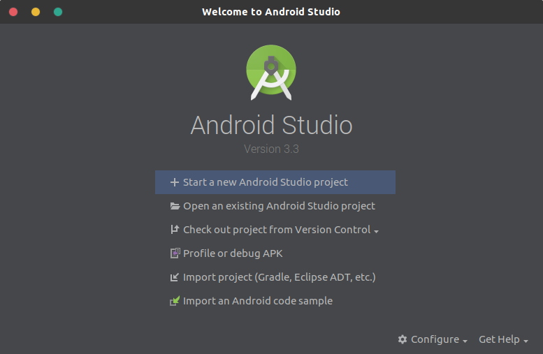
Task: Click the Android Studio heading text
Action: click(x=271, y=125)
